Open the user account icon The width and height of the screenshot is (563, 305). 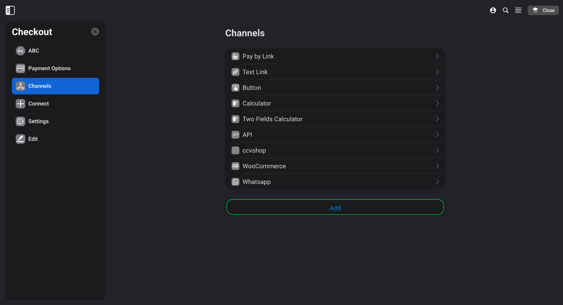[493, 11]
